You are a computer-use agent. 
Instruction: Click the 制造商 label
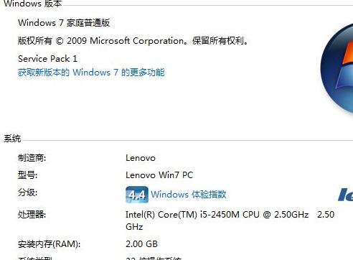point(32,158)
